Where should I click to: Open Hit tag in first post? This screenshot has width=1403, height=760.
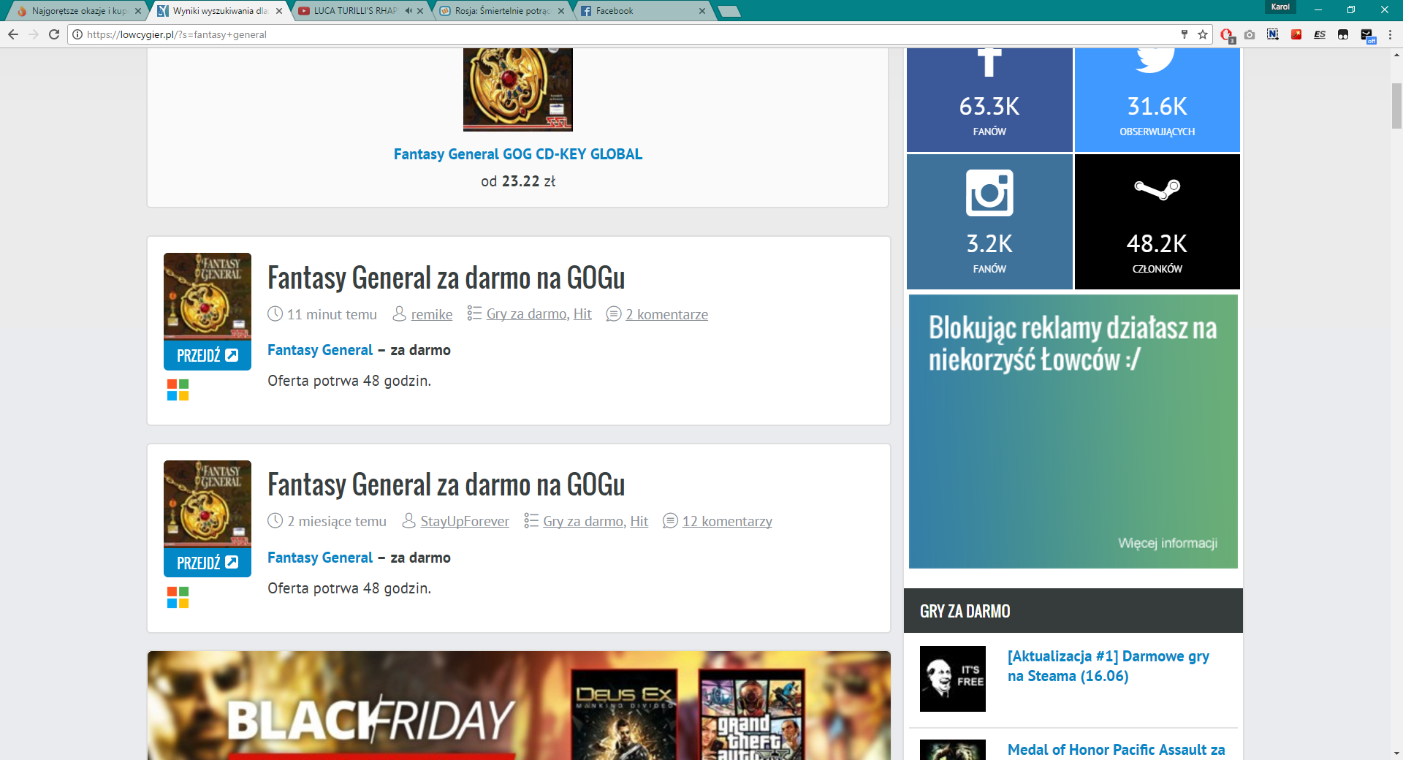(582, 314)
